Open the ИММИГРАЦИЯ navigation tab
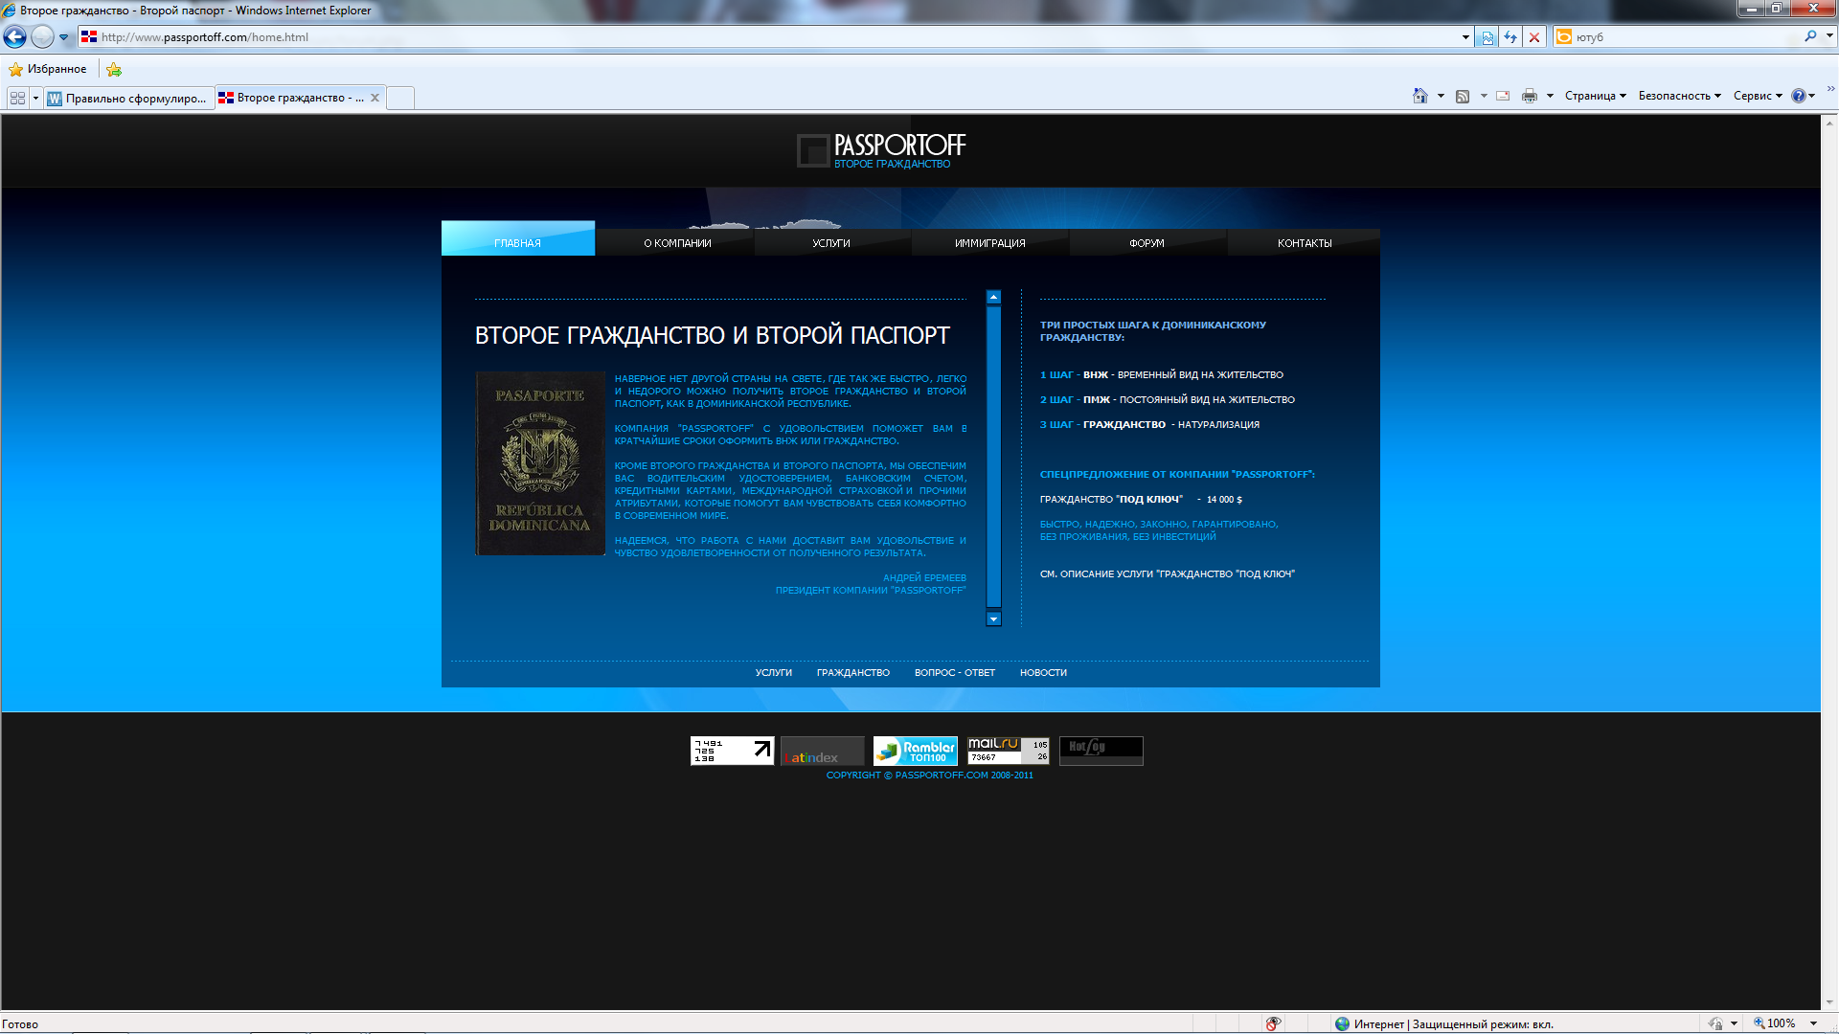1839x1034 pixels. click(x=989, y=243)
